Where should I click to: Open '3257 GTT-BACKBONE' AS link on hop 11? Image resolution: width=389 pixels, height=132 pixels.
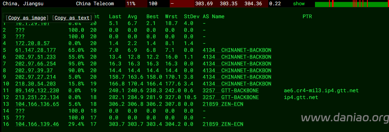(230, 91)
